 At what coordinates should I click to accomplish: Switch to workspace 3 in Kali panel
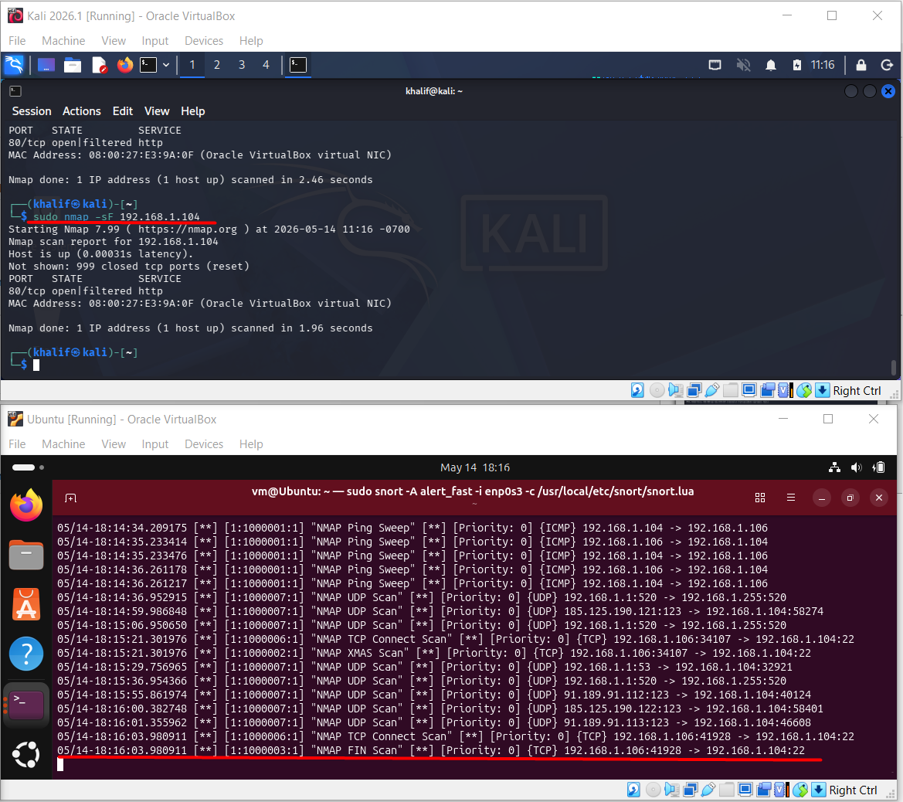point(242,65)
